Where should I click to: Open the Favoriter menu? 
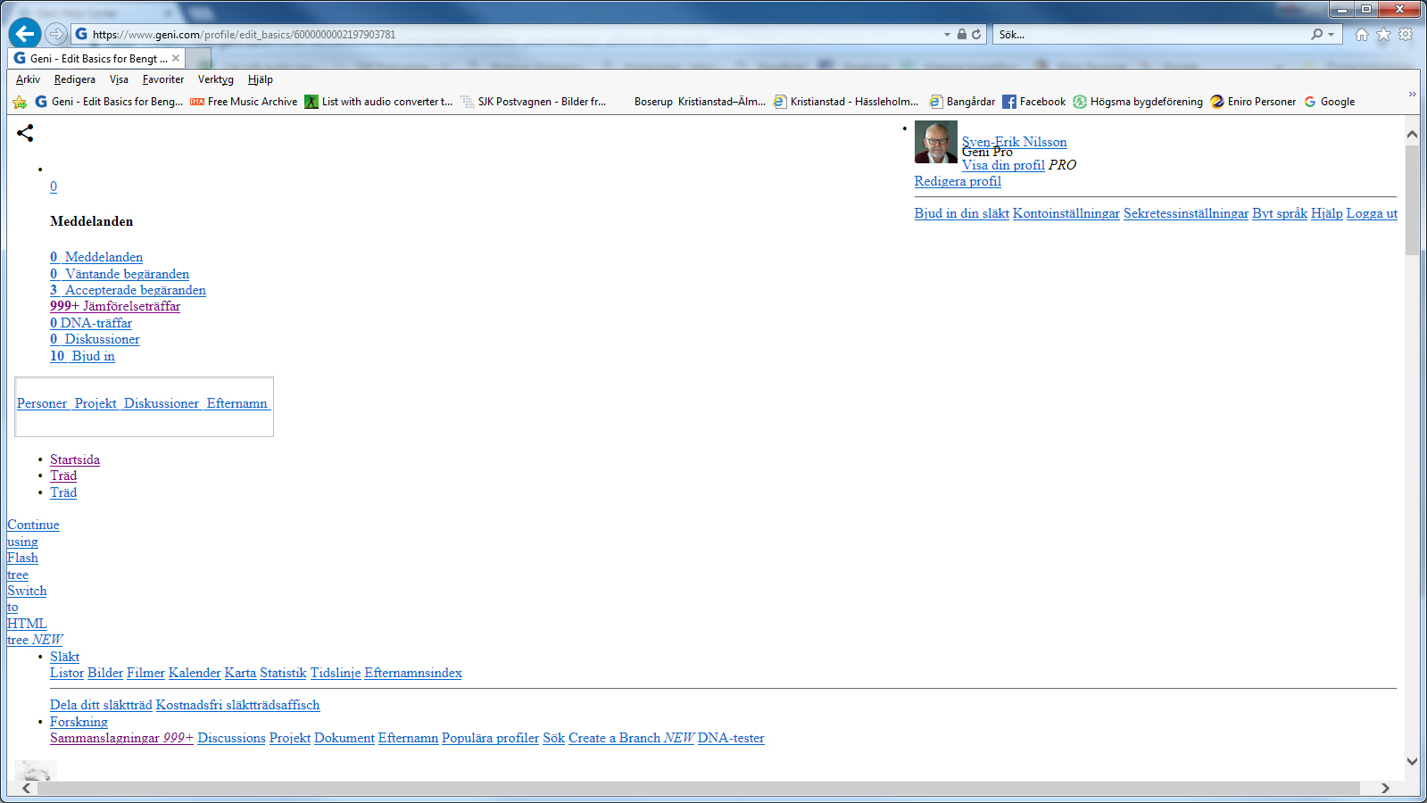pos(162,79)
